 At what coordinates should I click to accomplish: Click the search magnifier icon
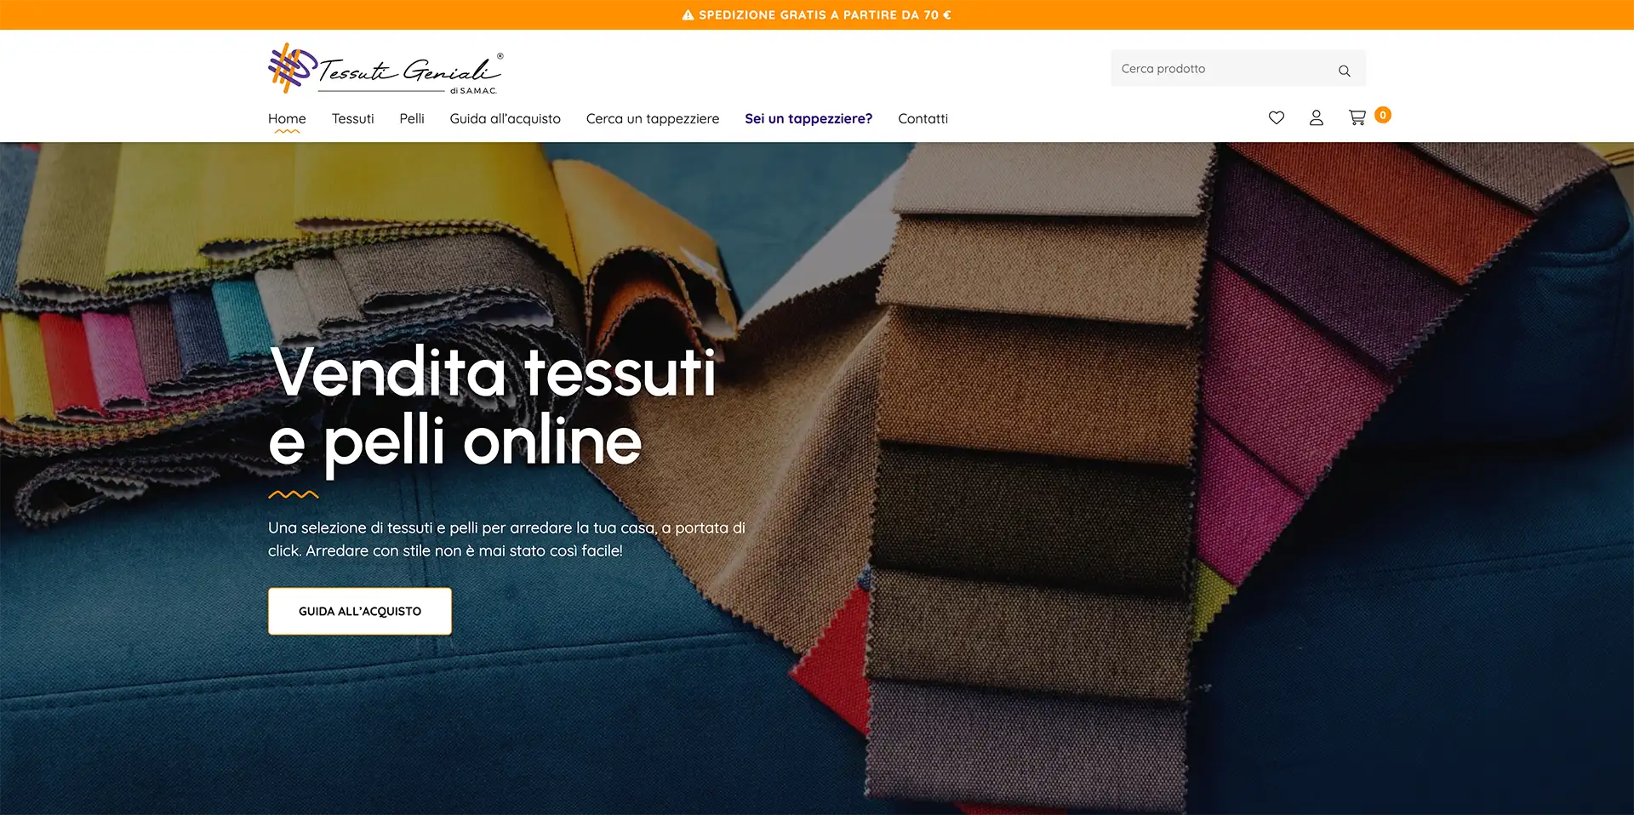pos(1344,71)
